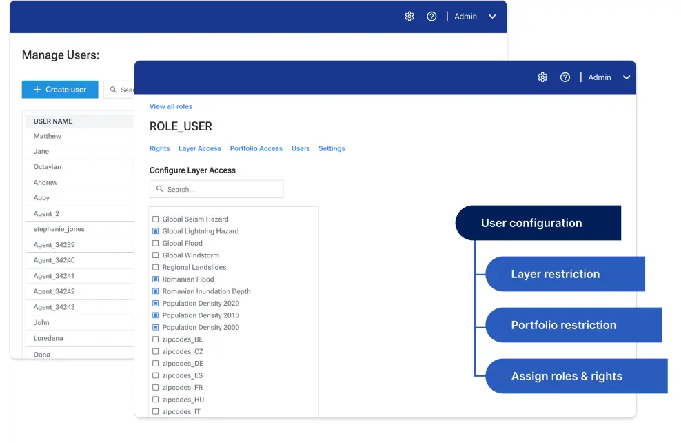The width and height of the screenshot is (681, 443).
Task: Uncheck Romanian Inundation Depth layer
Action: (x=156, y=291)
